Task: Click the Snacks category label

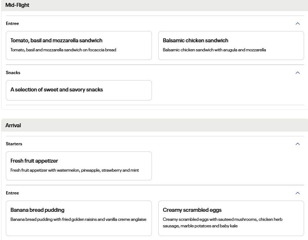Action: coord(13,73)
